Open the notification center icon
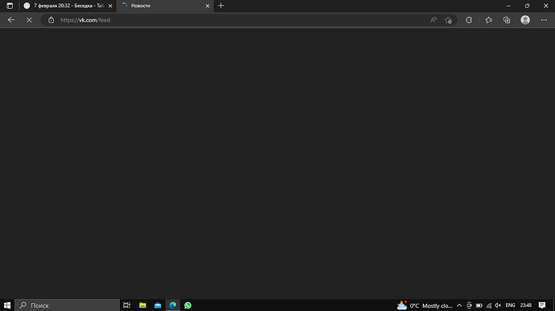 tap(542, 305)
